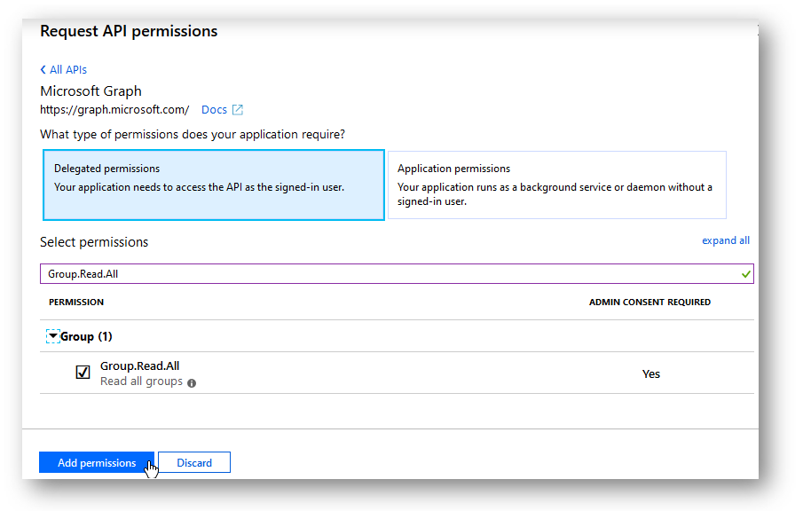Select the Delegated permissions card
803x511 pixels.
pos(214,185)
